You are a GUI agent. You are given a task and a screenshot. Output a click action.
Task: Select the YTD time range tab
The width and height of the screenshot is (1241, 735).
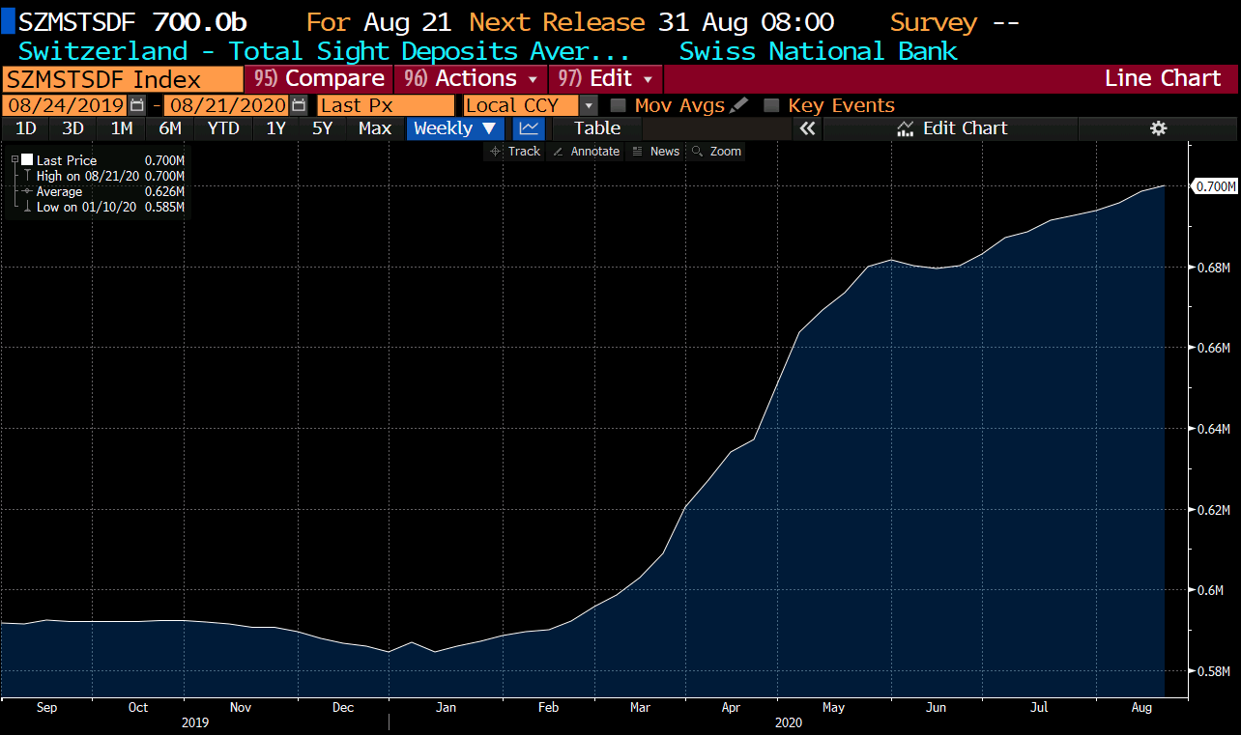click(x=223, y=128)
